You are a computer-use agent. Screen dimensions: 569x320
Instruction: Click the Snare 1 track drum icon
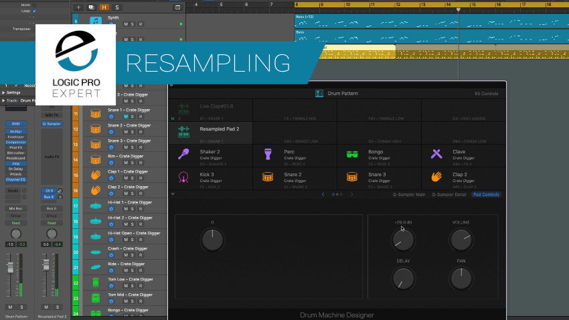[96, 114]
